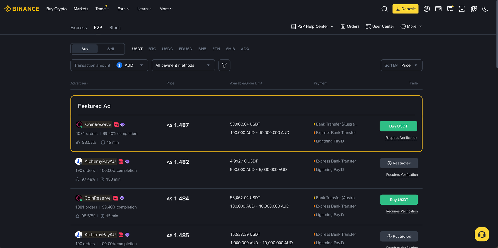Click the Orders document icon

(x=343, y=26)
